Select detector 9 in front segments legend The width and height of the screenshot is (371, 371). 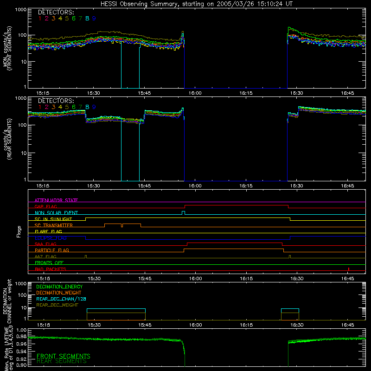(x=94, y=19)
